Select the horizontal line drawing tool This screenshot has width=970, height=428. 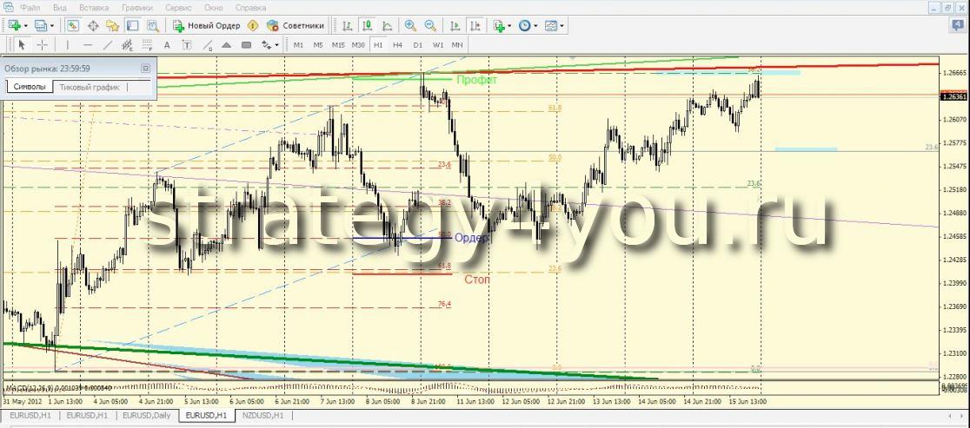pyautogui.click(x=88, y=44)
